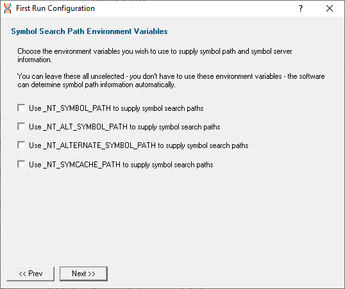Click the Symbol Search Path Environment Variables heading
This screenshot has width=345, height=289.
[x=89, y=31]
